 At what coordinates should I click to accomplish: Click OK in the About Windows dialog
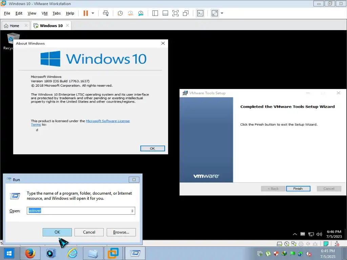tap(152, 148)
